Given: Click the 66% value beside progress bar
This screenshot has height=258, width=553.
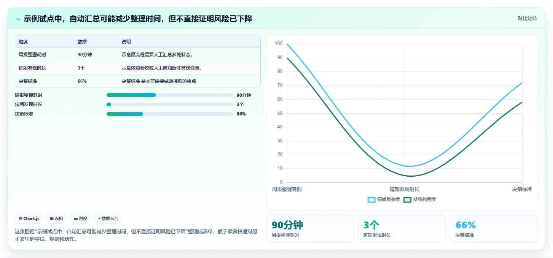Looking at the screenshot, I should (x=241, y=114).
